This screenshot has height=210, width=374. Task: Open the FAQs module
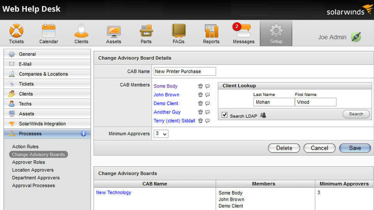tap(178, 34)
